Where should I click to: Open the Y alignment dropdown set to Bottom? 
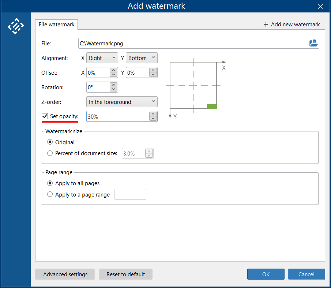click(142, 58)
